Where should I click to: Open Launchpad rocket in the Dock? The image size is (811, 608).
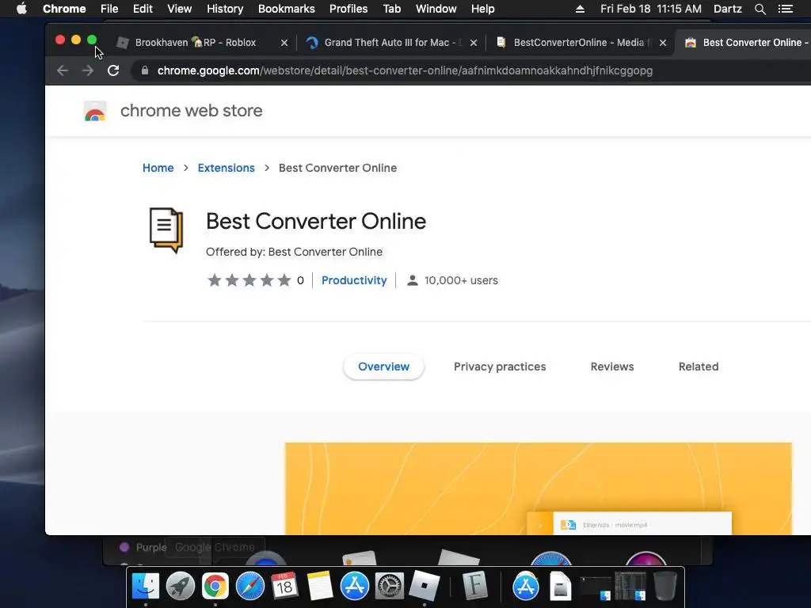point(181,587)
